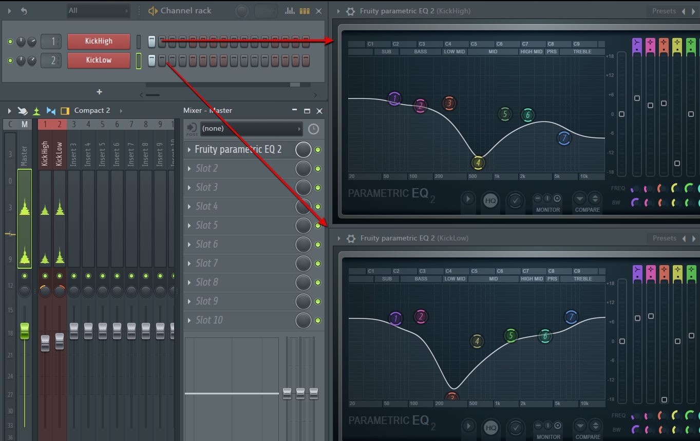This screenshot has height=441, width=700.
Task: Toggle the first step of the KickLow channel
Action: [152, 61]
